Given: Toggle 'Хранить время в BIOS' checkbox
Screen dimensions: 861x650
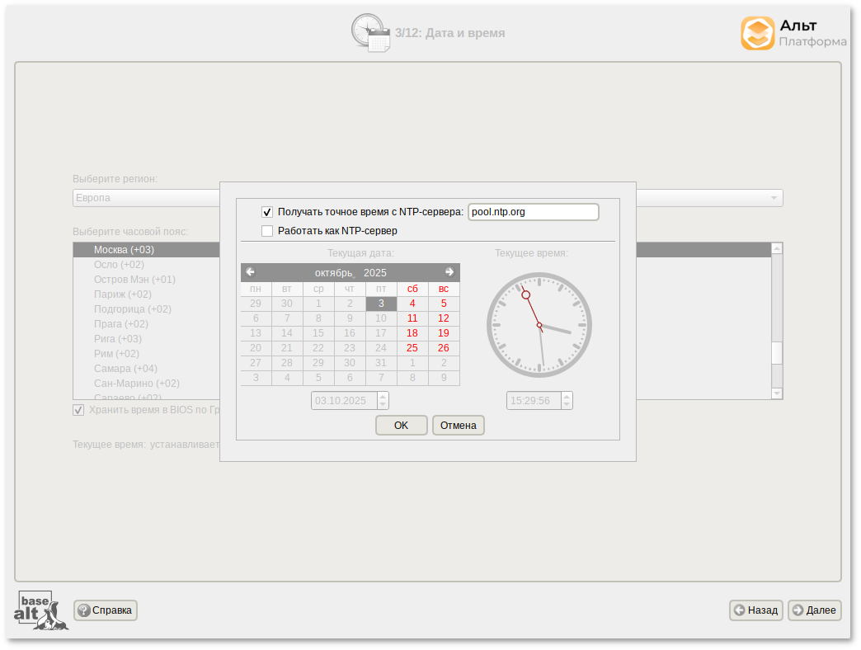Looking at the screenshot, I should (78, 410).
